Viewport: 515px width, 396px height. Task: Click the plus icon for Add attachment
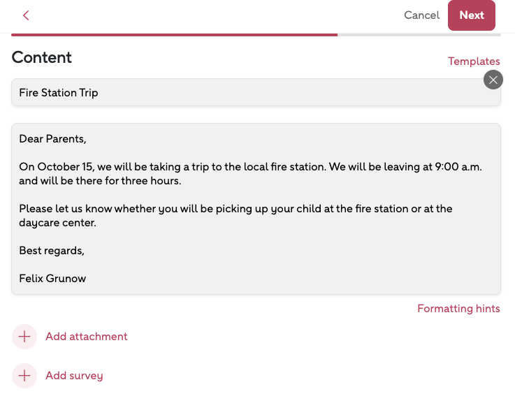[x=24, y=337]
